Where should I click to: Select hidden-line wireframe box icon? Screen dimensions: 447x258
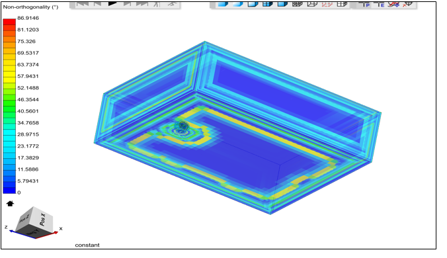(312, 4)
